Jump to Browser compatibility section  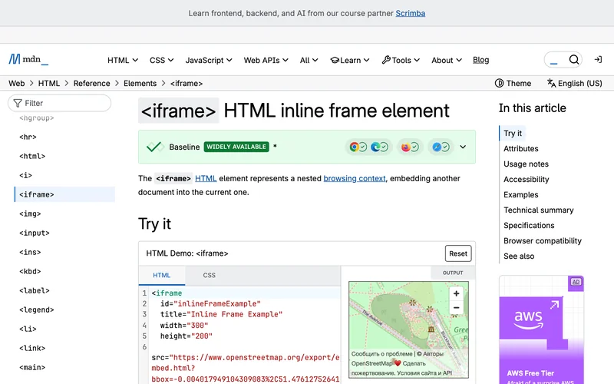click(x=543, y=240)
